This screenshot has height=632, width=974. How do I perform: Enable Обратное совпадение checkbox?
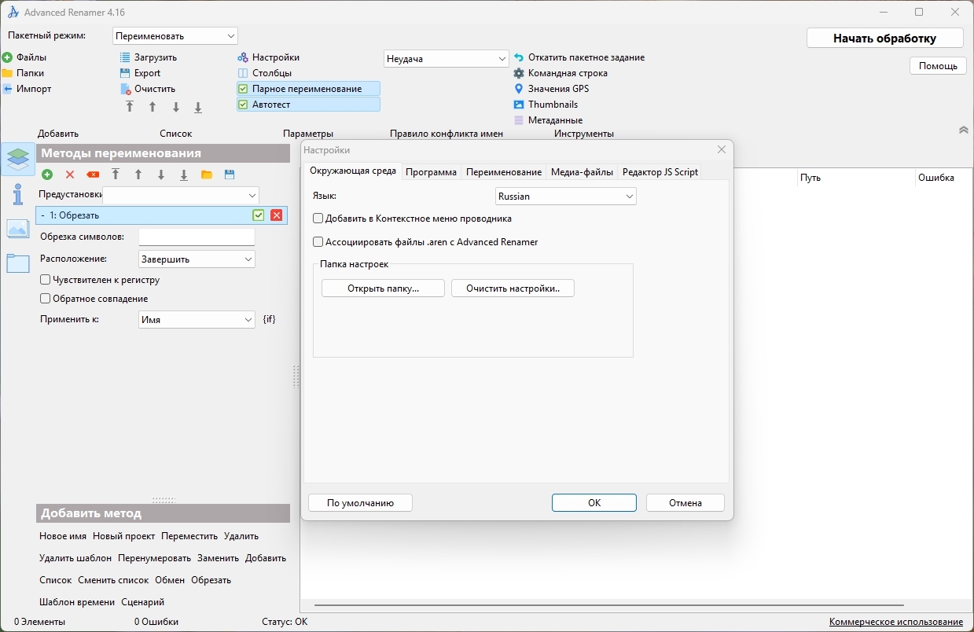coord(46,299)
